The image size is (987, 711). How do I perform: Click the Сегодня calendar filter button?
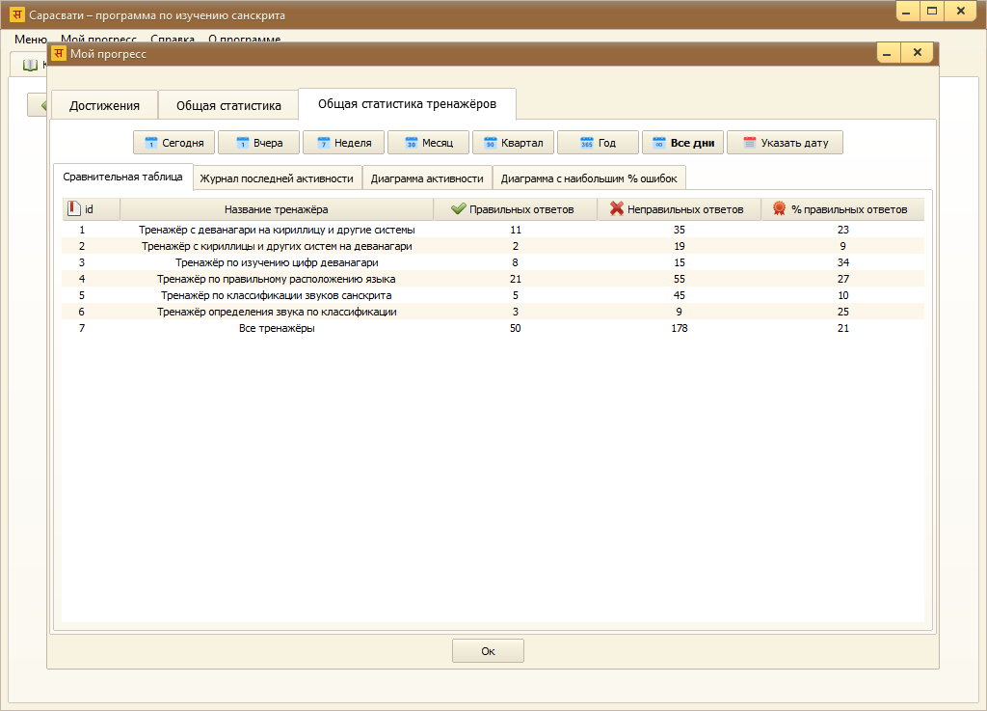click(x=173, y=143)
